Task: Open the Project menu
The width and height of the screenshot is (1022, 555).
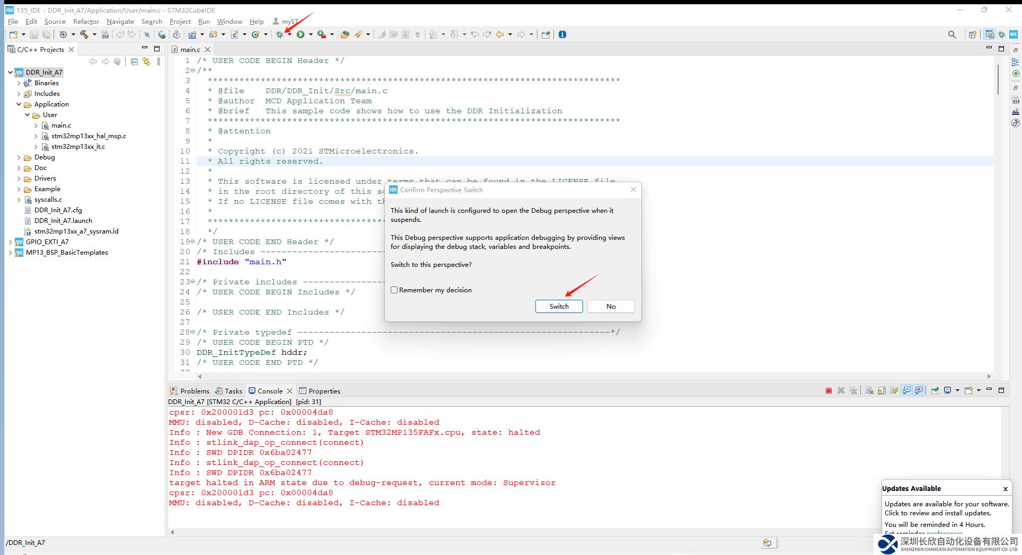Action: click(x=180, y=22)
